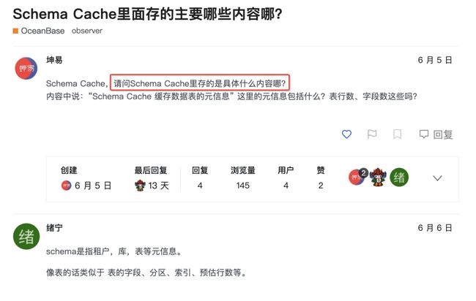Viewport: 476px width, 301px height.
Task: Click last-reply avatar beside 13 天
Action: [140, 186]
